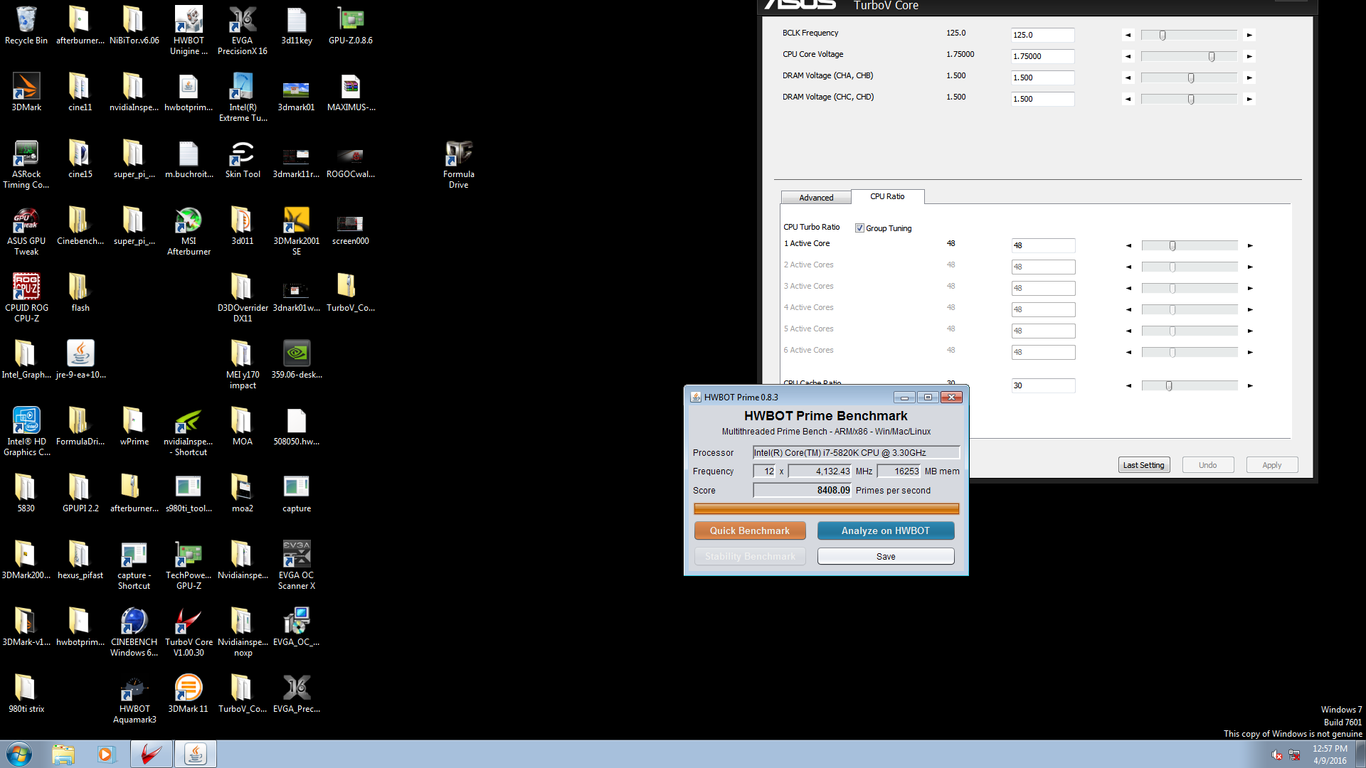Open TechPowerUp GPU-Z desktop icon
Image resolution: width=1366 pixels, height=768 pixels.
click(x=189, y=565)
